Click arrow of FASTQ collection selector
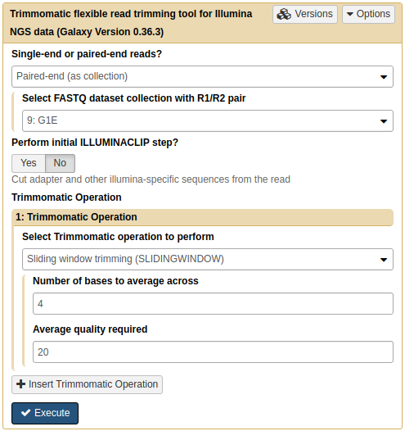 pos(384,121)
